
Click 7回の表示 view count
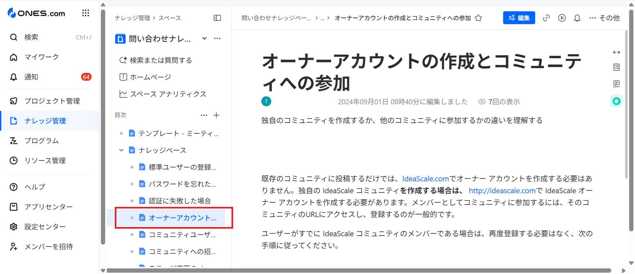[499, 102]
